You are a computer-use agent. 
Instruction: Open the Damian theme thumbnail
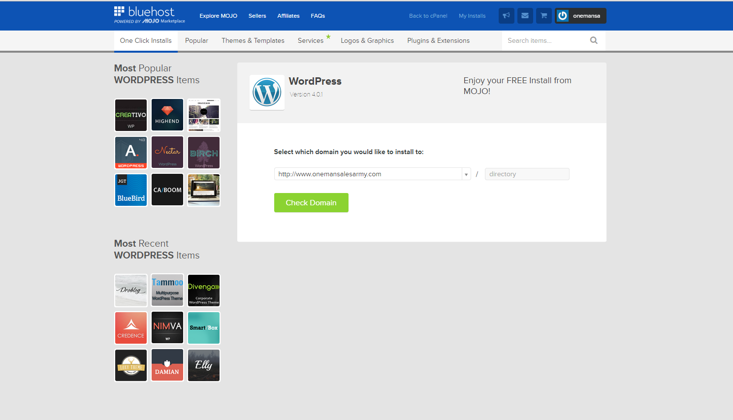pyautogui.click(x=167, y=365)
